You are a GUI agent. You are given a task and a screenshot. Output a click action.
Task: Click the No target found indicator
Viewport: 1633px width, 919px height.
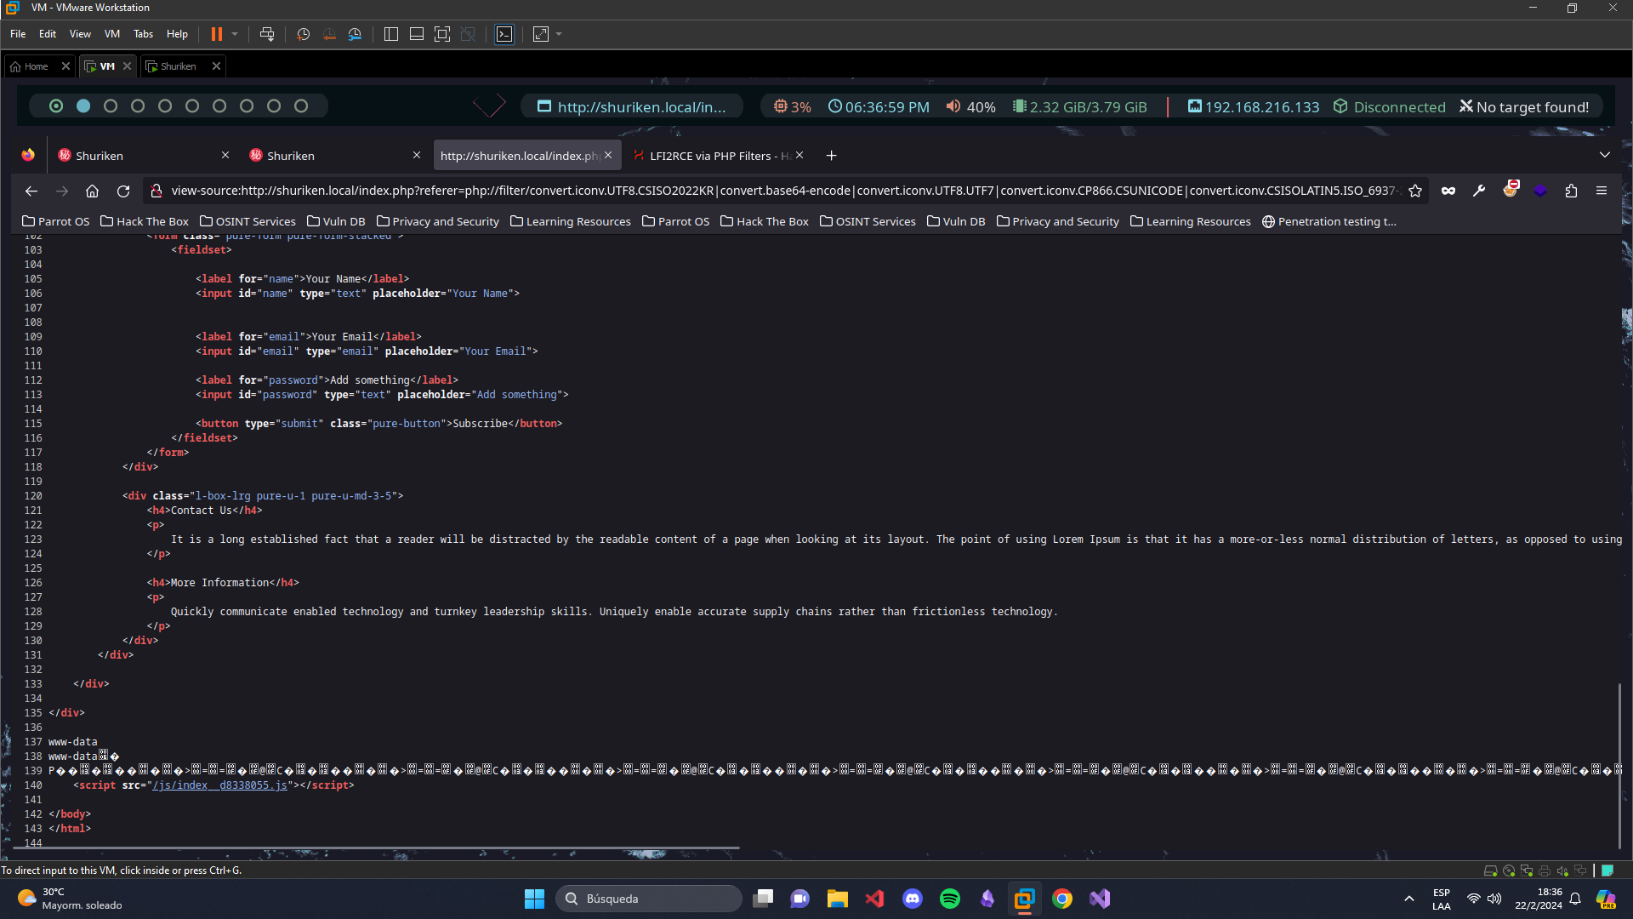tap(1524, 107)
